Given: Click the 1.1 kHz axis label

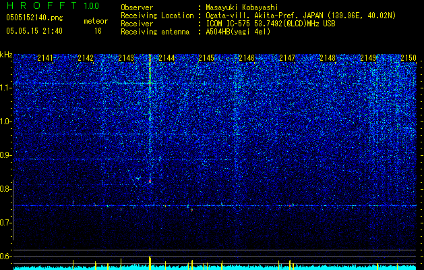Looking at the screenshot, I should [5, 88].
